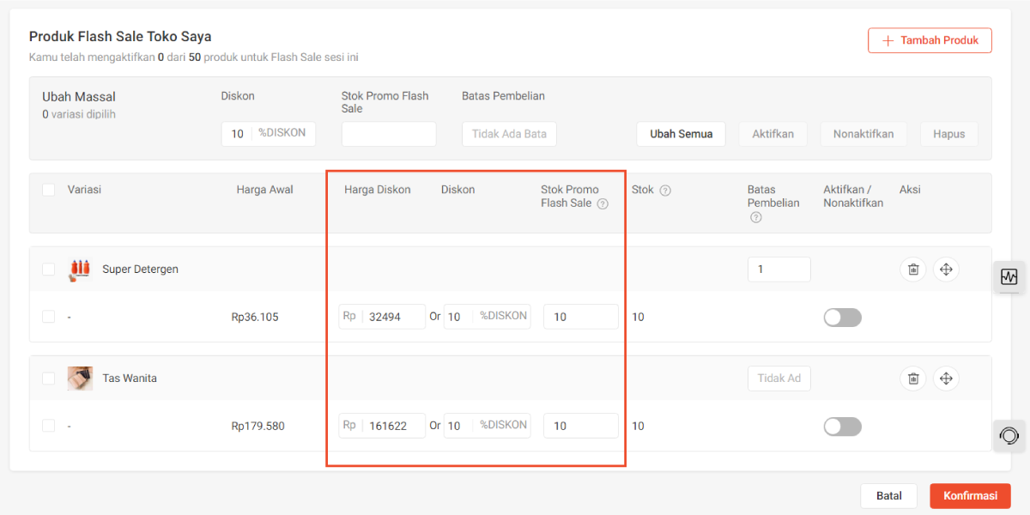Check the Tas Wanita product checkbox
Image resolution: width=1030 pixels, height=515 pixels.
point(49,379)
